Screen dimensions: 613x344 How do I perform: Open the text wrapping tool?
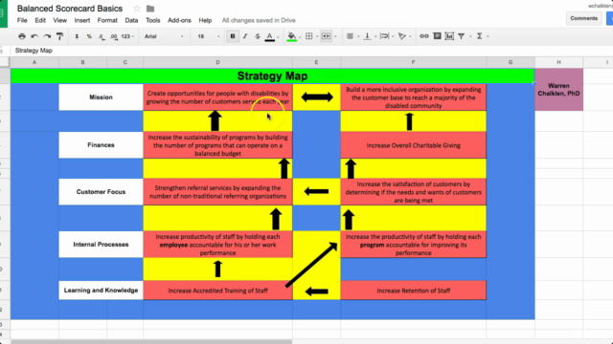click(x=384, y=36)
